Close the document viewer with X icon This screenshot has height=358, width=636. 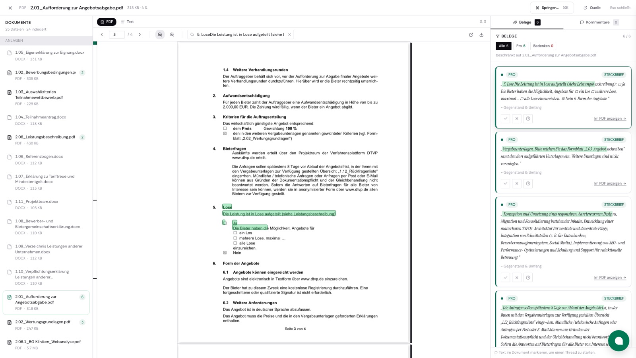(x=10, y=8)
